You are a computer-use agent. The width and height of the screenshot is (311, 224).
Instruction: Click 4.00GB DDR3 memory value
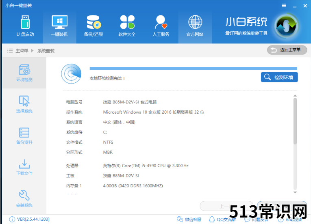(x=133, y=186)
